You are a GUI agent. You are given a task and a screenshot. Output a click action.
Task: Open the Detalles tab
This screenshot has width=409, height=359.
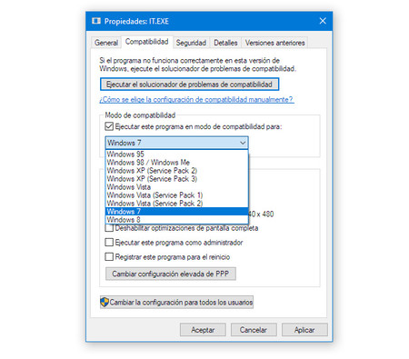(x=225, y=43)
